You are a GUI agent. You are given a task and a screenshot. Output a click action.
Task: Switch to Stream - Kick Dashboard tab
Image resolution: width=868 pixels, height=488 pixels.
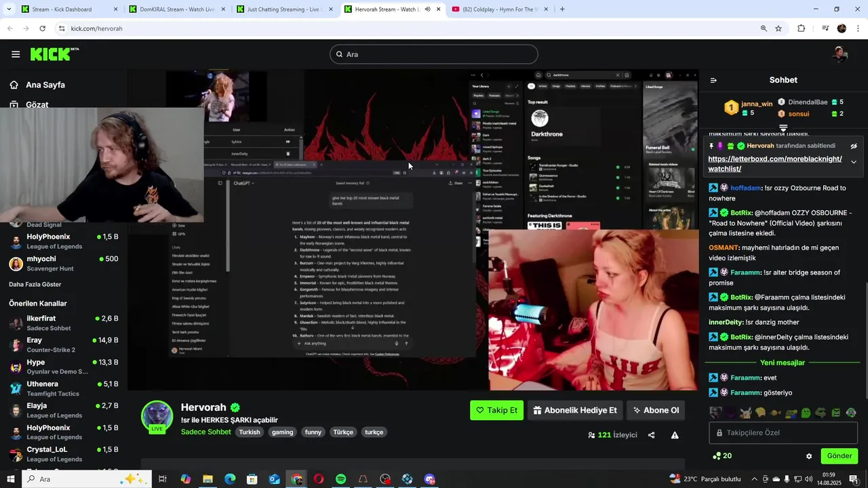coord(69,9)
